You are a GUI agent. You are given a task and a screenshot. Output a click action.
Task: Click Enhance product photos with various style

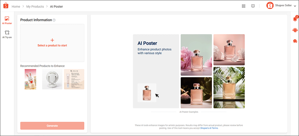click(155, 51)
